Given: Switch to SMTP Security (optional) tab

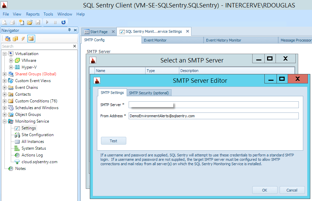Looking at the screenshot, I should (149, 93).
